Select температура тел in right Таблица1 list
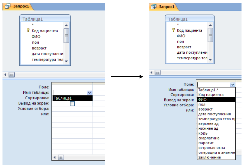Image resolution: width=244 pixels, height=165 pixels. click(192, 58)
